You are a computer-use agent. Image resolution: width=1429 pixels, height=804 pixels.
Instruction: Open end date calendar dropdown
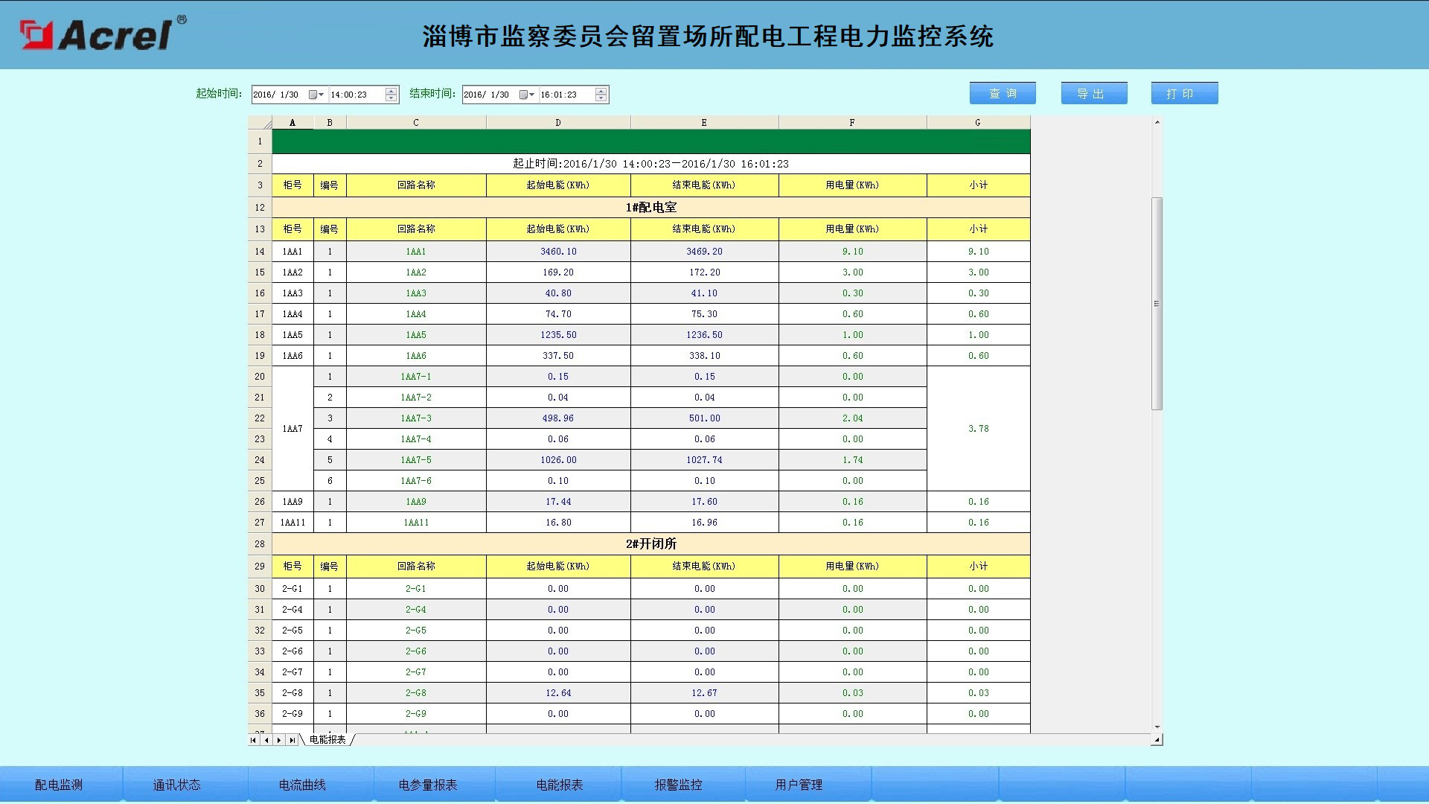point(527,95)
